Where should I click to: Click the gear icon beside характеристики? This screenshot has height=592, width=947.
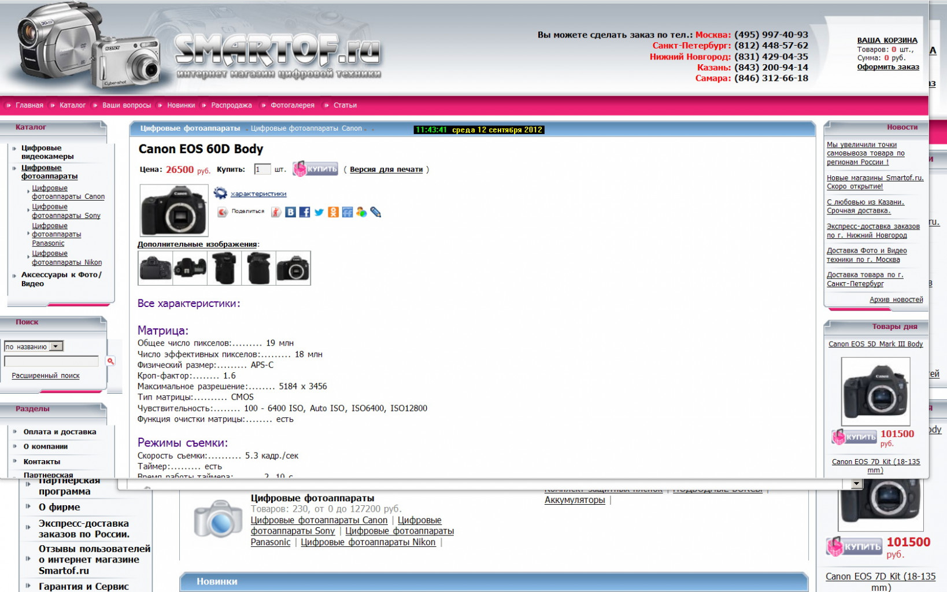pyautogui.click(x=220, y=193)
